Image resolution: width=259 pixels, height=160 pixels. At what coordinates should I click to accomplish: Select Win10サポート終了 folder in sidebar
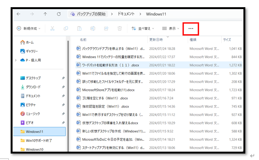tap(36, 140)
